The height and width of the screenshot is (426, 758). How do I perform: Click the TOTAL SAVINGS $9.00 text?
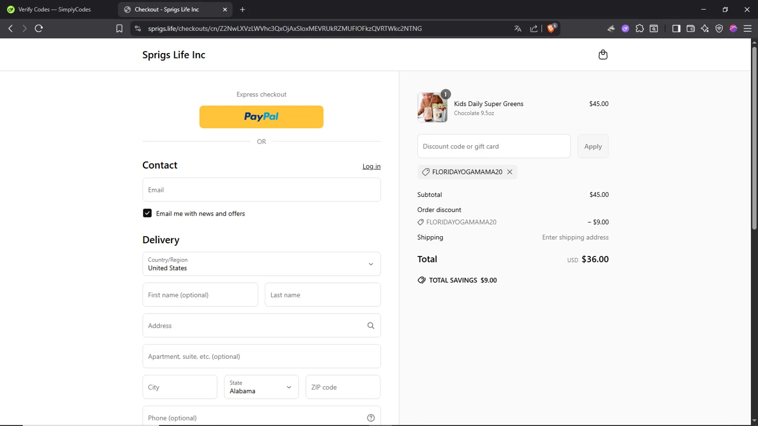click(463, 280)
